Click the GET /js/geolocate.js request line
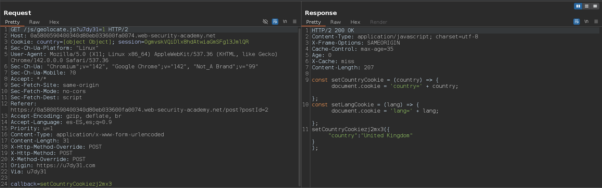Image resolution: width=602 pixels, height=188 pixels. (x=69, y=30)
